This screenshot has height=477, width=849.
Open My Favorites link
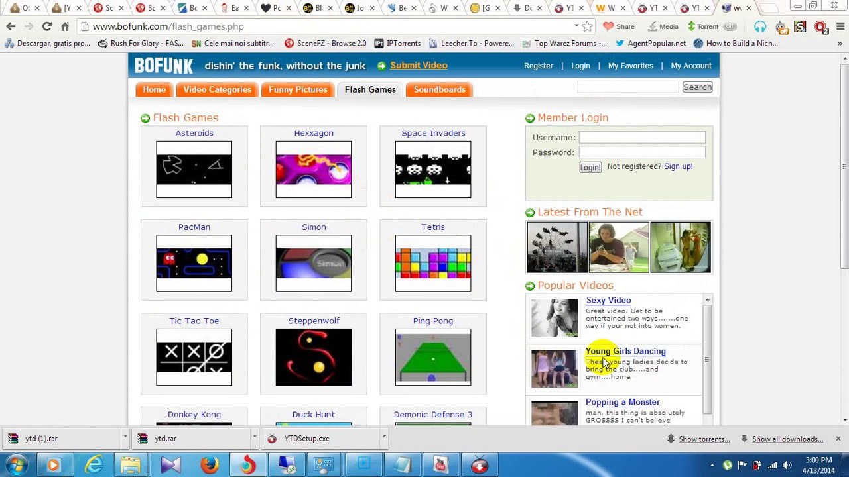630,66
